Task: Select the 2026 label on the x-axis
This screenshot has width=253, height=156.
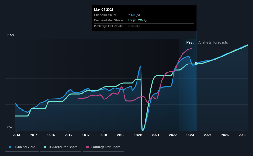Action: point(243,135)
